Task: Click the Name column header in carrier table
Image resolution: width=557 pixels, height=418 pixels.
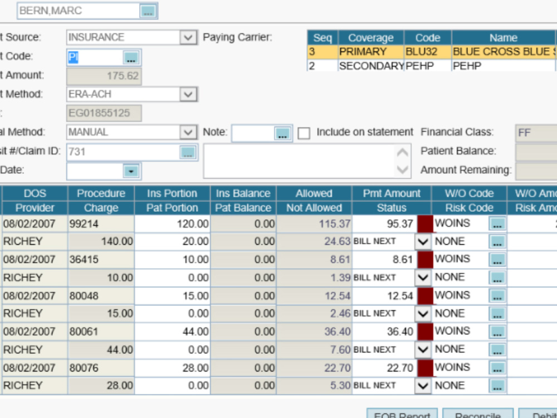Action: (x=504, y=38)
